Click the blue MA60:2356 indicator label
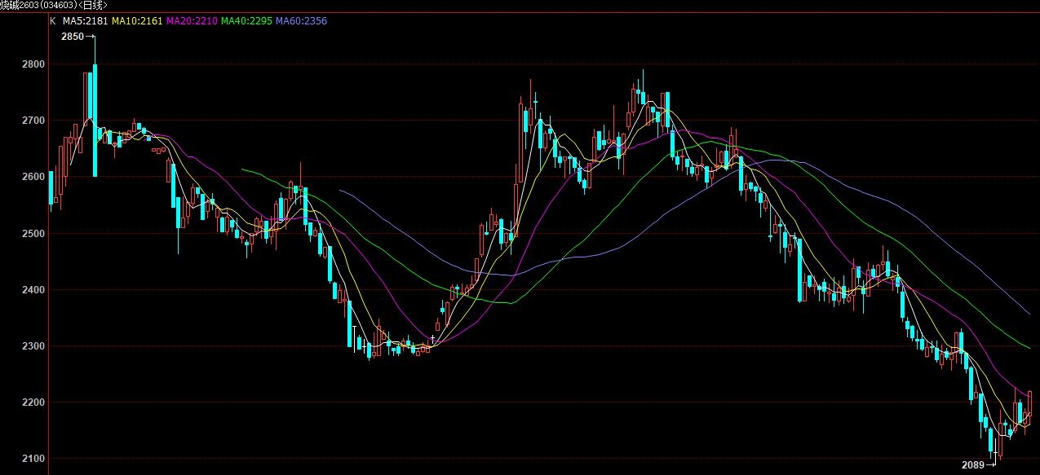Screen dimensions: 1040x475 coord(301,20)
